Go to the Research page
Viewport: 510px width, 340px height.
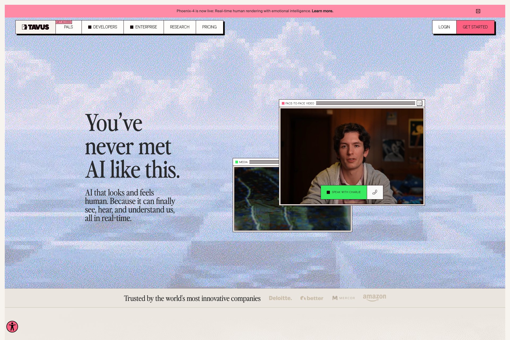(x=180, y=27)
